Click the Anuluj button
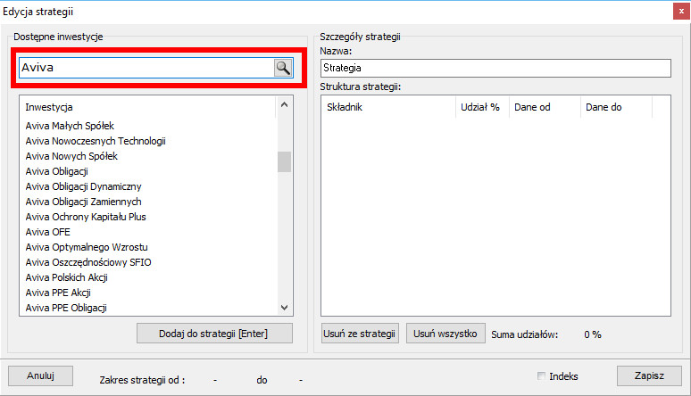Image resolution: width=691 pixels, height=396 pixels. click(41, 375)
